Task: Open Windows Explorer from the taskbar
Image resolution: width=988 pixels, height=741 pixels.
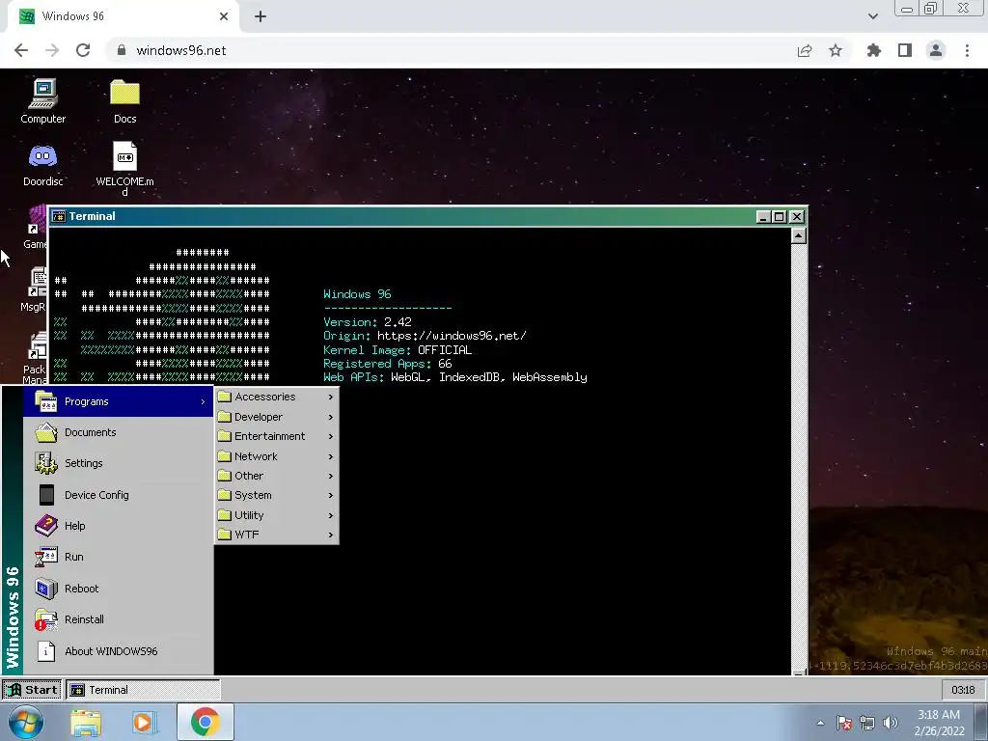Action: [x=86, y=723]
